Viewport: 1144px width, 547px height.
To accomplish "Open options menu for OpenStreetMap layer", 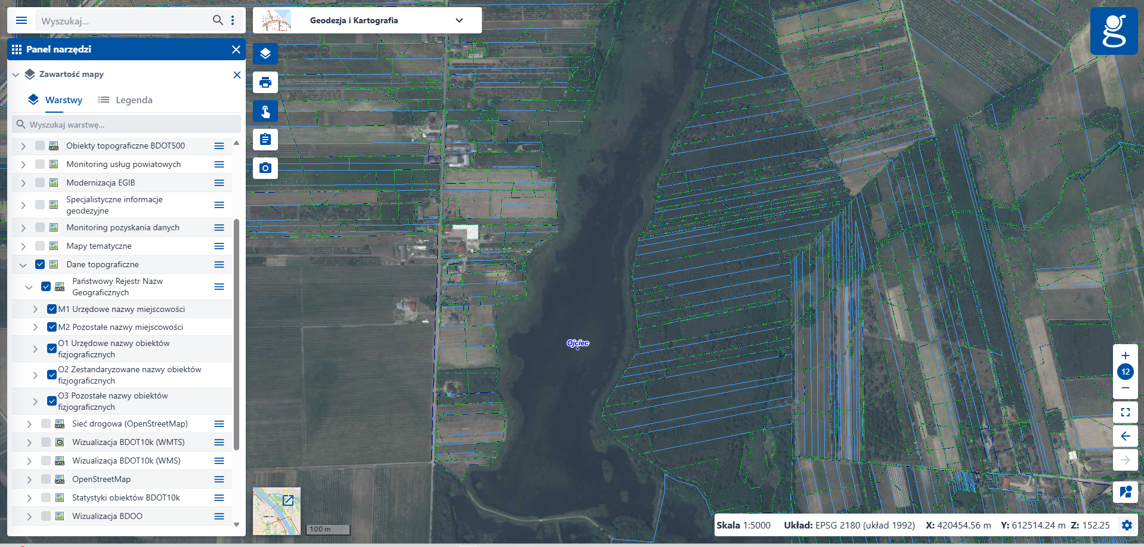I will point(219,480).
